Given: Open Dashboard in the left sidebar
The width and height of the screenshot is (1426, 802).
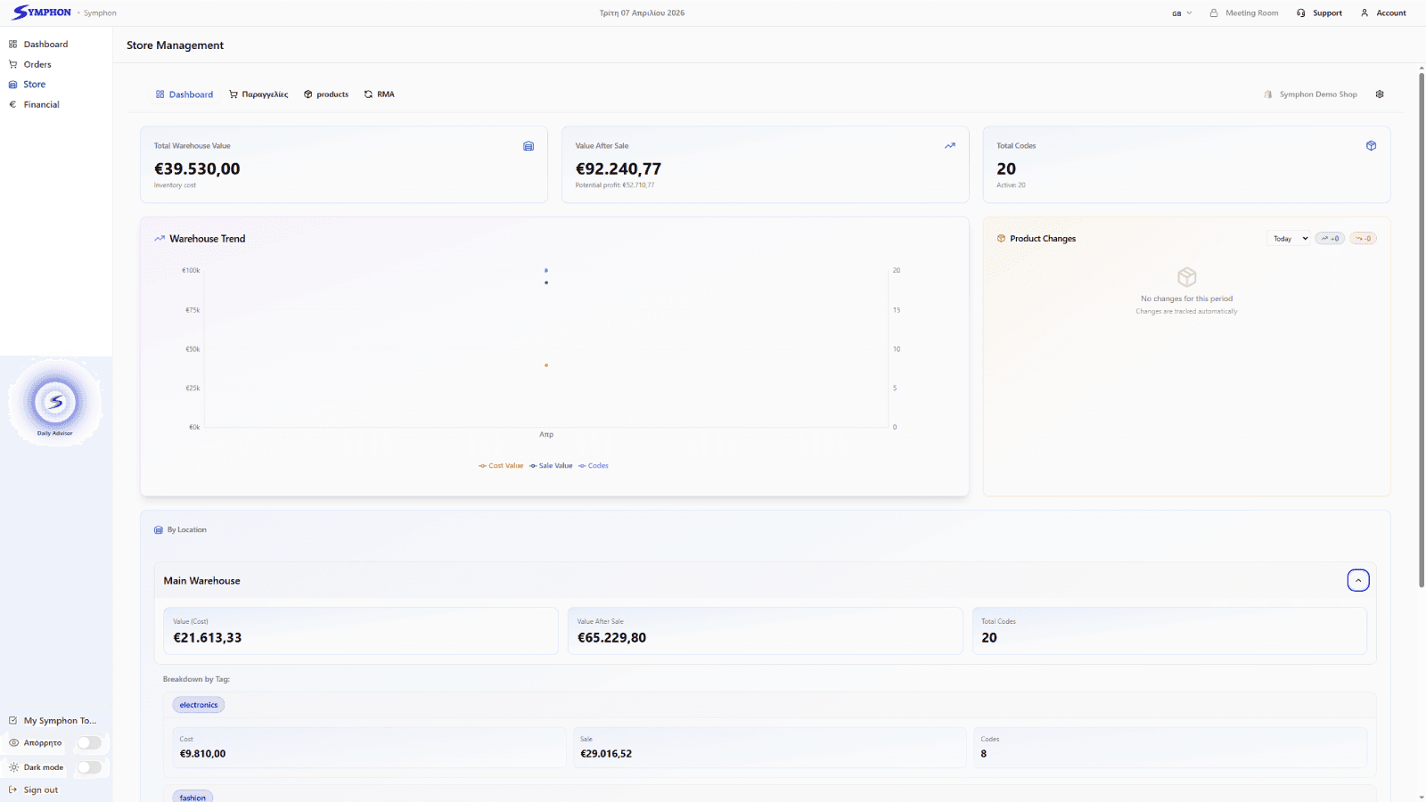Looking at the screenshot, I should point(38,44).
